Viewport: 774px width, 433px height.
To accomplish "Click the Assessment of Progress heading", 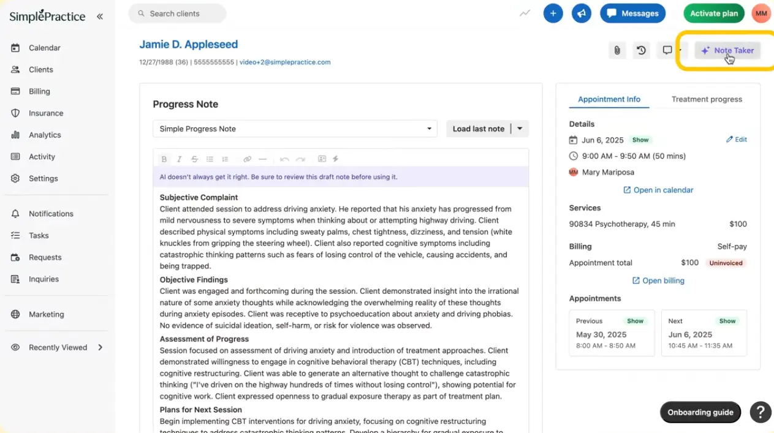I will [204, 339].
